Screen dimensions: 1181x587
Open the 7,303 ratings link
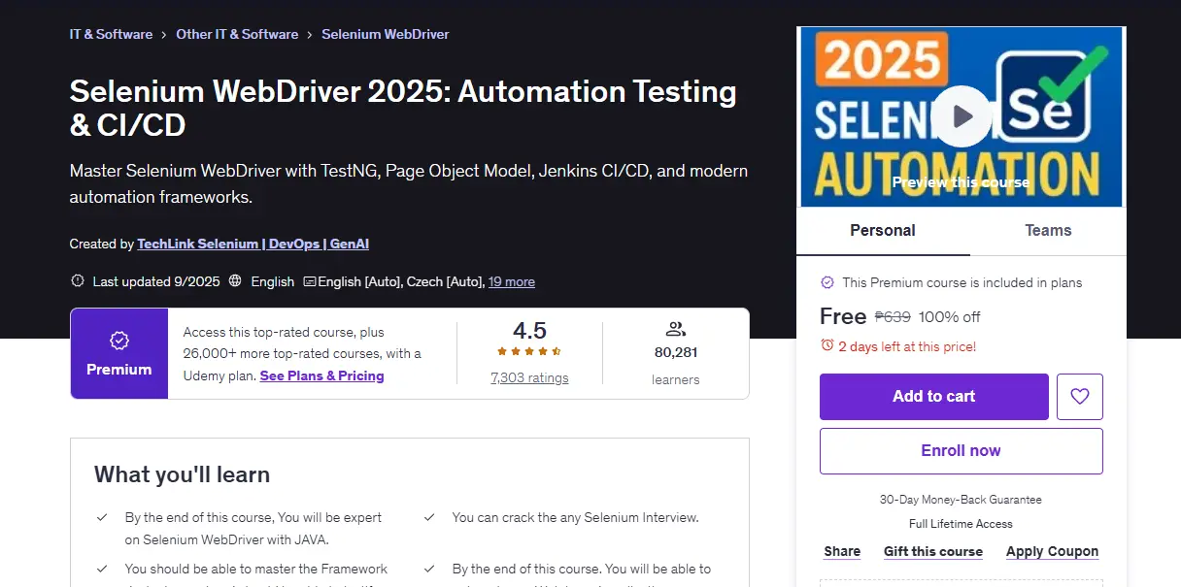[529, 378]
